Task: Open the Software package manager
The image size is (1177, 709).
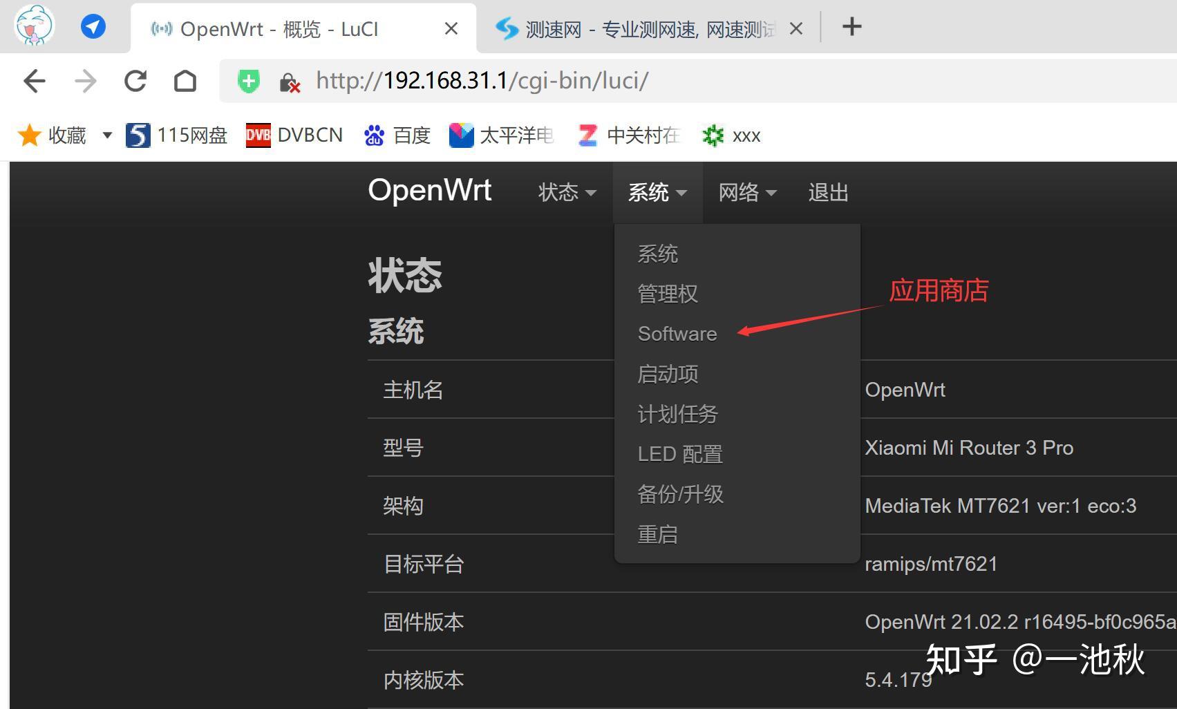Action: (x=677, y=333)
